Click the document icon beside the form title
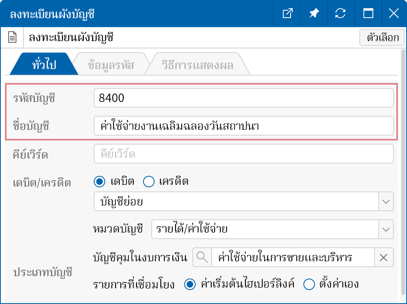The image size is (407, 304). click(x=12, y=38)
